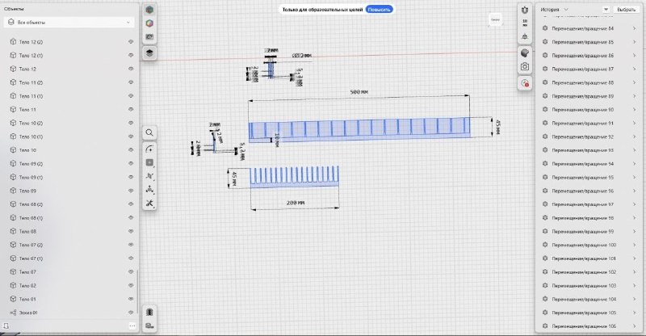Screen dimensions: 646x336
Task: Click the snapping magnet icon
Action: click(524, 10)
